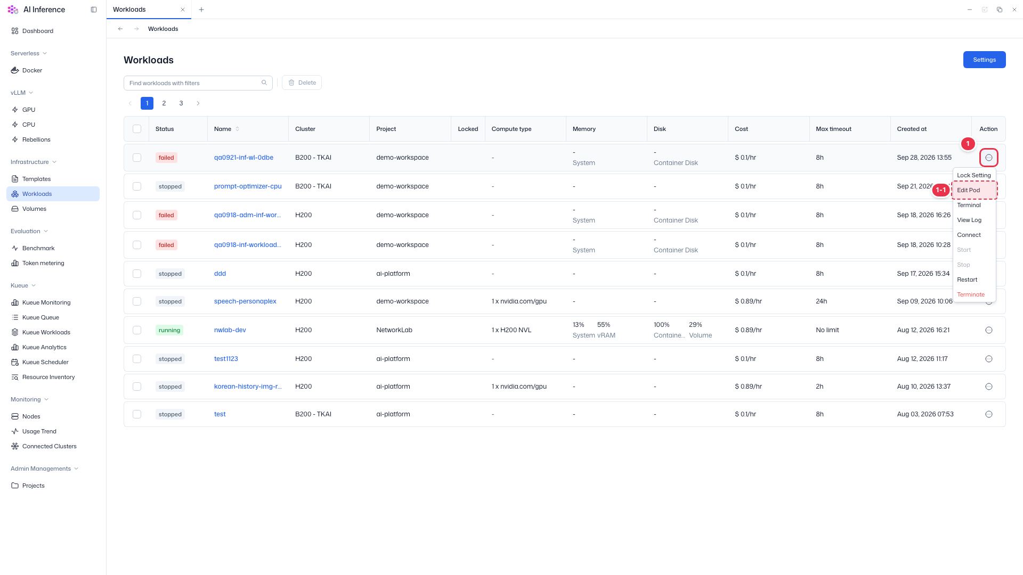Open Token metering
Screen dimensions: 1023x575
coord(43,263)
